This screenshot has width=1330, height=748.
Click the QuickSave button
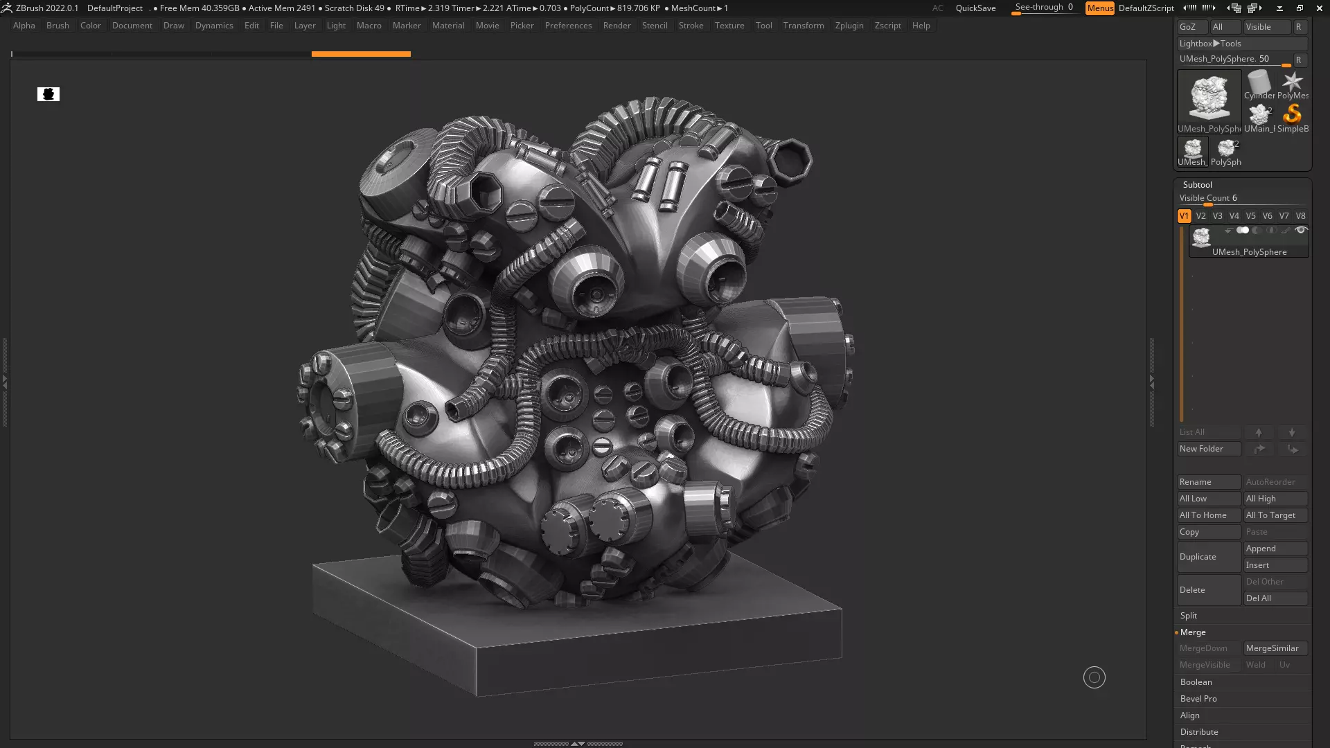[x=975, y=8]
